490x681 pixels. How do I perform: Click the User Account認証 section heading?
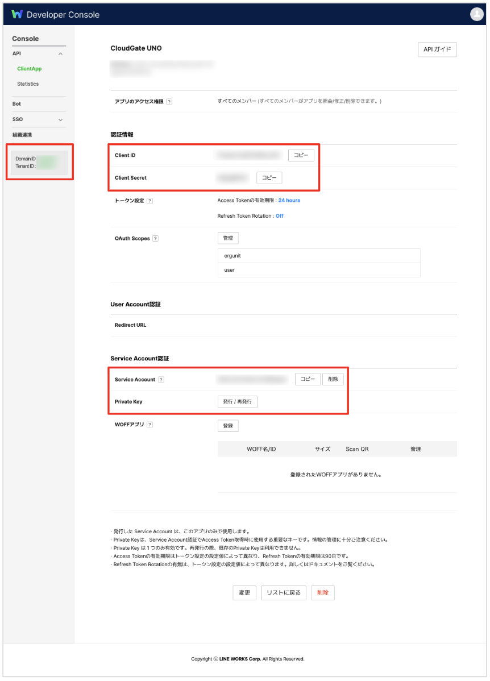[x=135, y=305]
